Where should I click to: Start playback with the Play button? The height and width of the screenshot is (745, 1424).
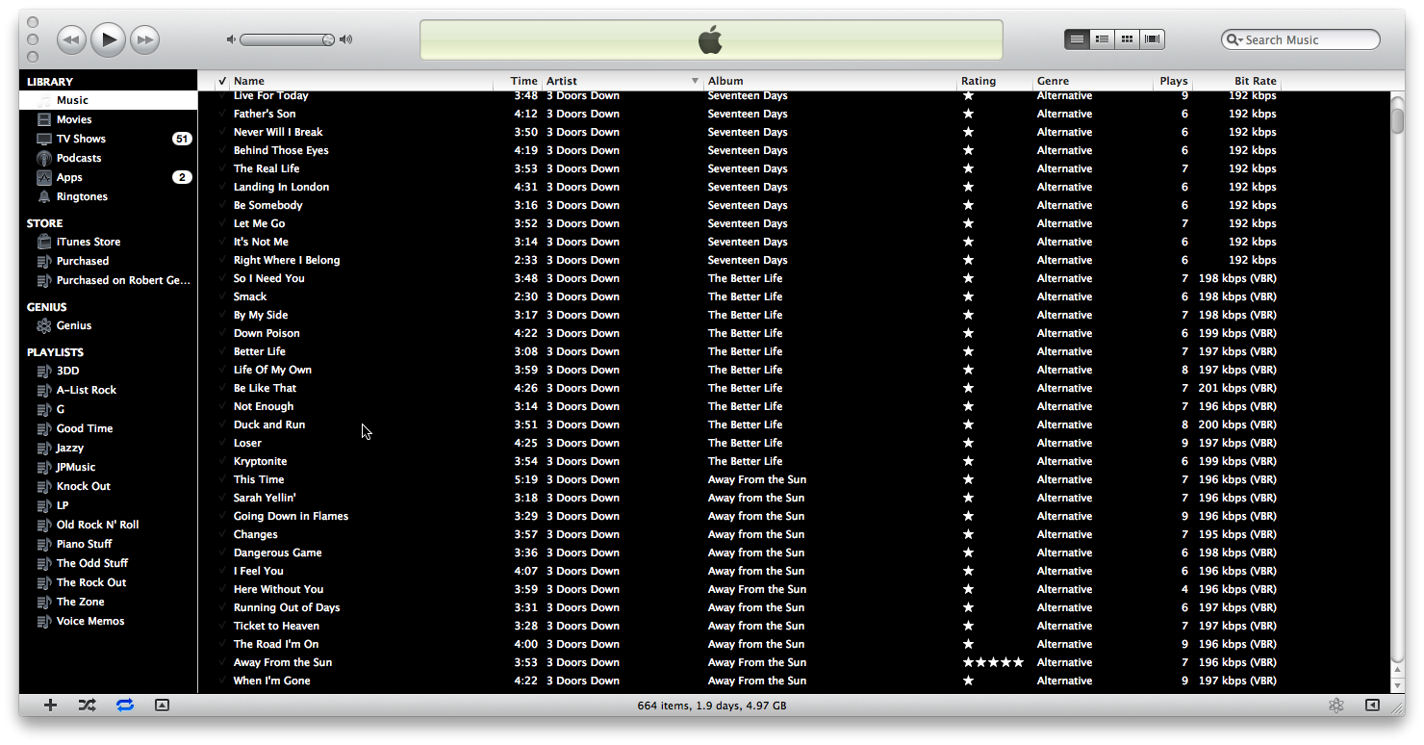coord(109,39)
